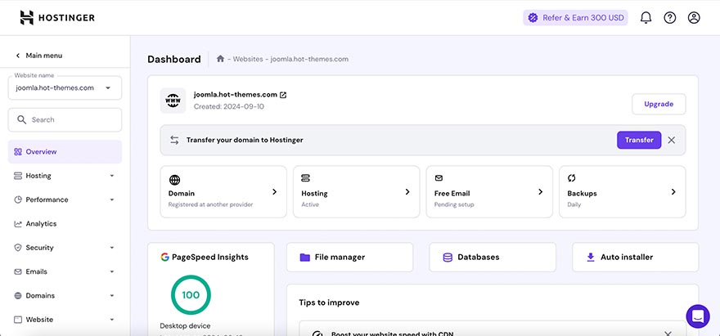Click the File manager folder icon
The height and width of the screenshot is (336, 720).
click(305, 257)
